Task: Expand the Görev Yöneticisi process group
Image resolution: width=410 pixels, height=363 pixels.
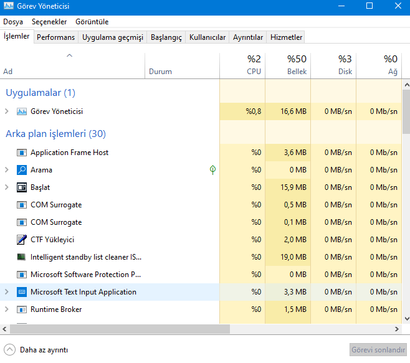Action: [7, 111]
